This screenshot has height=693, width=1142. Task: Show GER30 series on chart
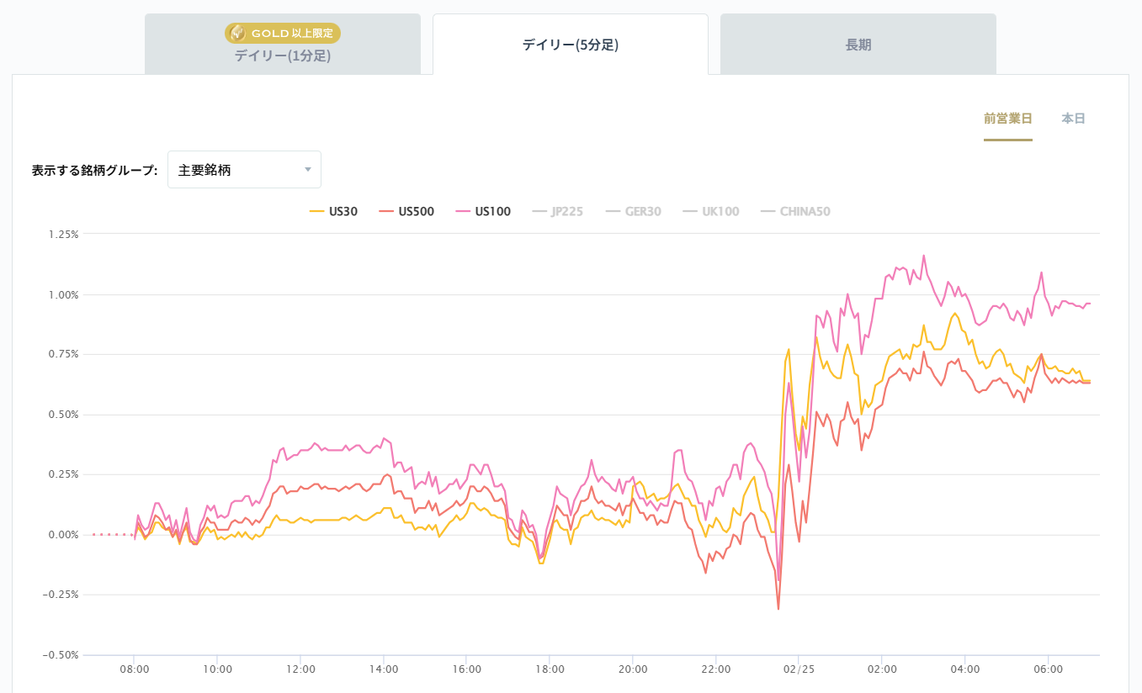tap(634, 212)
